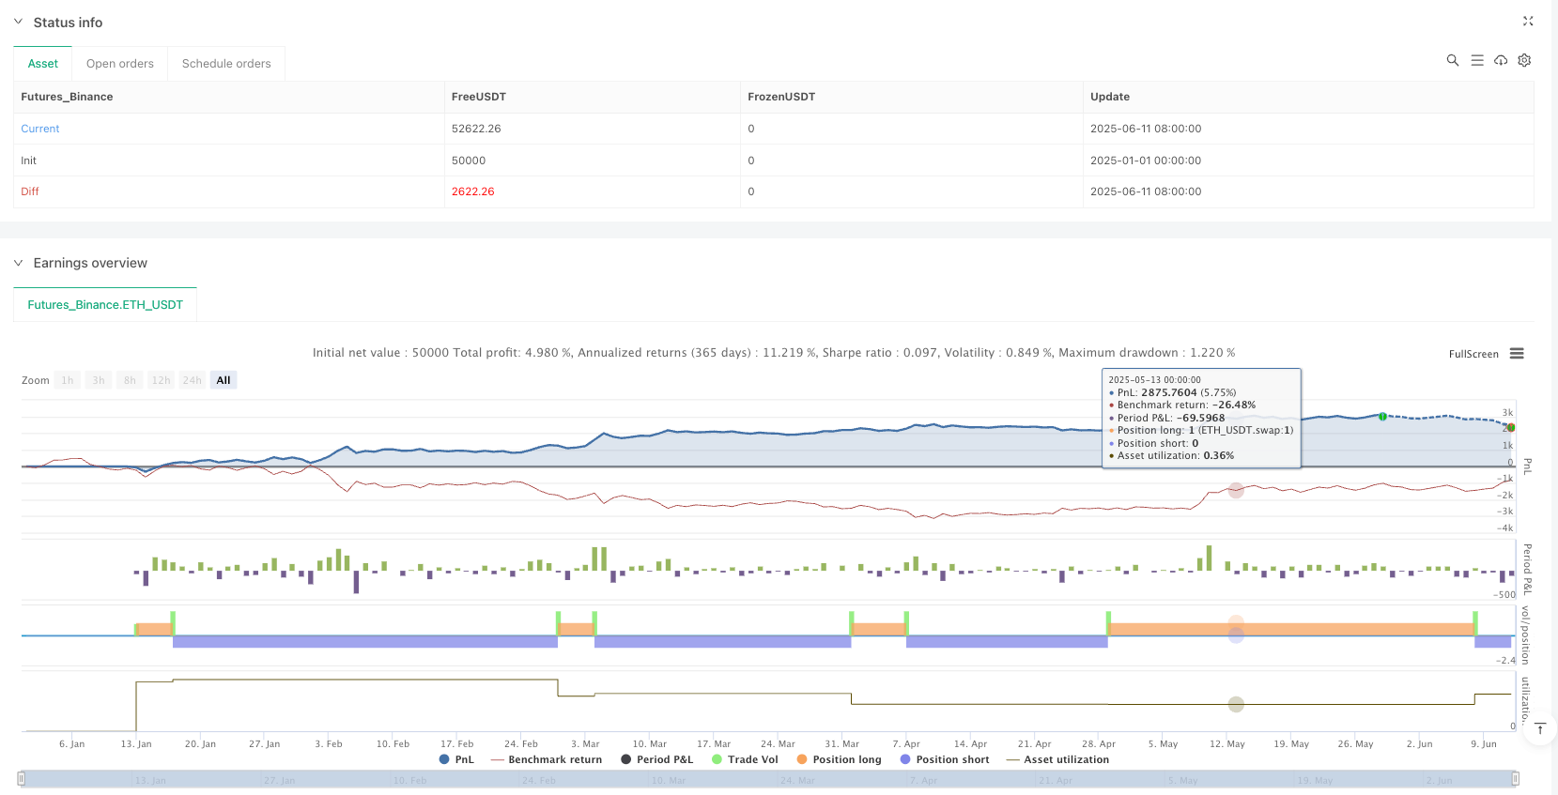Collapse the Earnings overview section
Viewport: 1558px width, 795px height.
(18, 263)
